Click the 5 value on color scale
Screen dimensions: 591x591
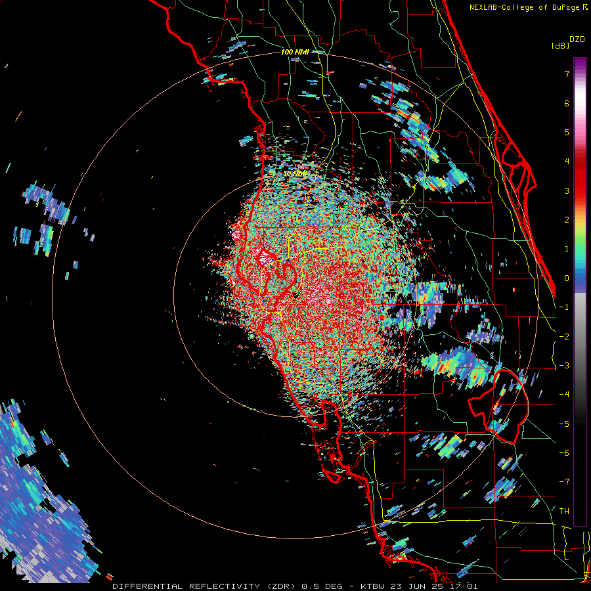pos(567,132)
